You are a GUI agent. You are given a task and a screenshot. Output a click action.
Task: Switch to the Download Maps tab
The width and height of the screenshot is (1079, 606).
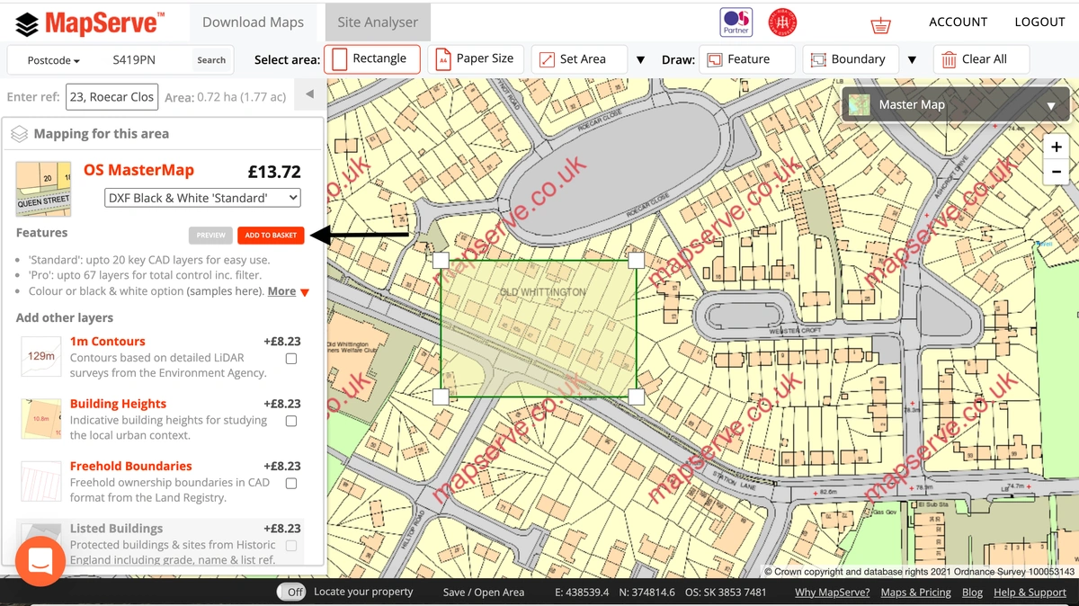[x=253, y=22]
